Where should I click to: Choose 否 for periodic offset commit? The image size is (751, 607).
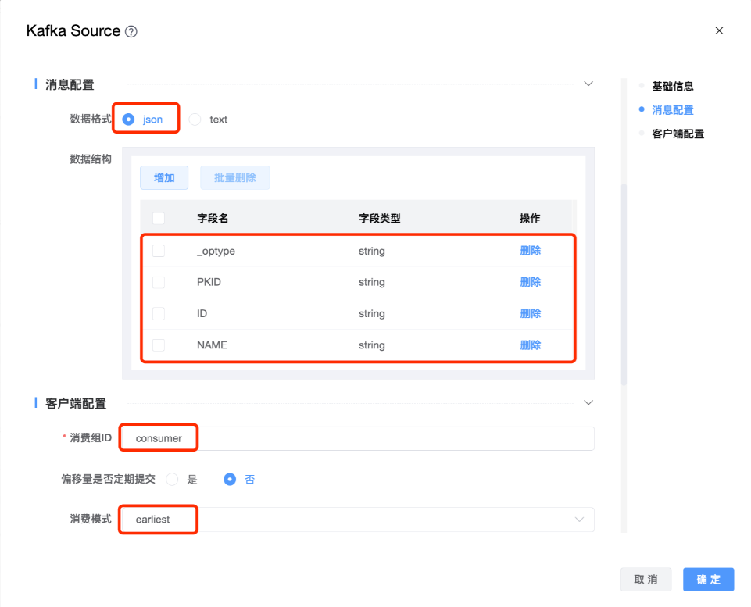(x=230, y=480)
